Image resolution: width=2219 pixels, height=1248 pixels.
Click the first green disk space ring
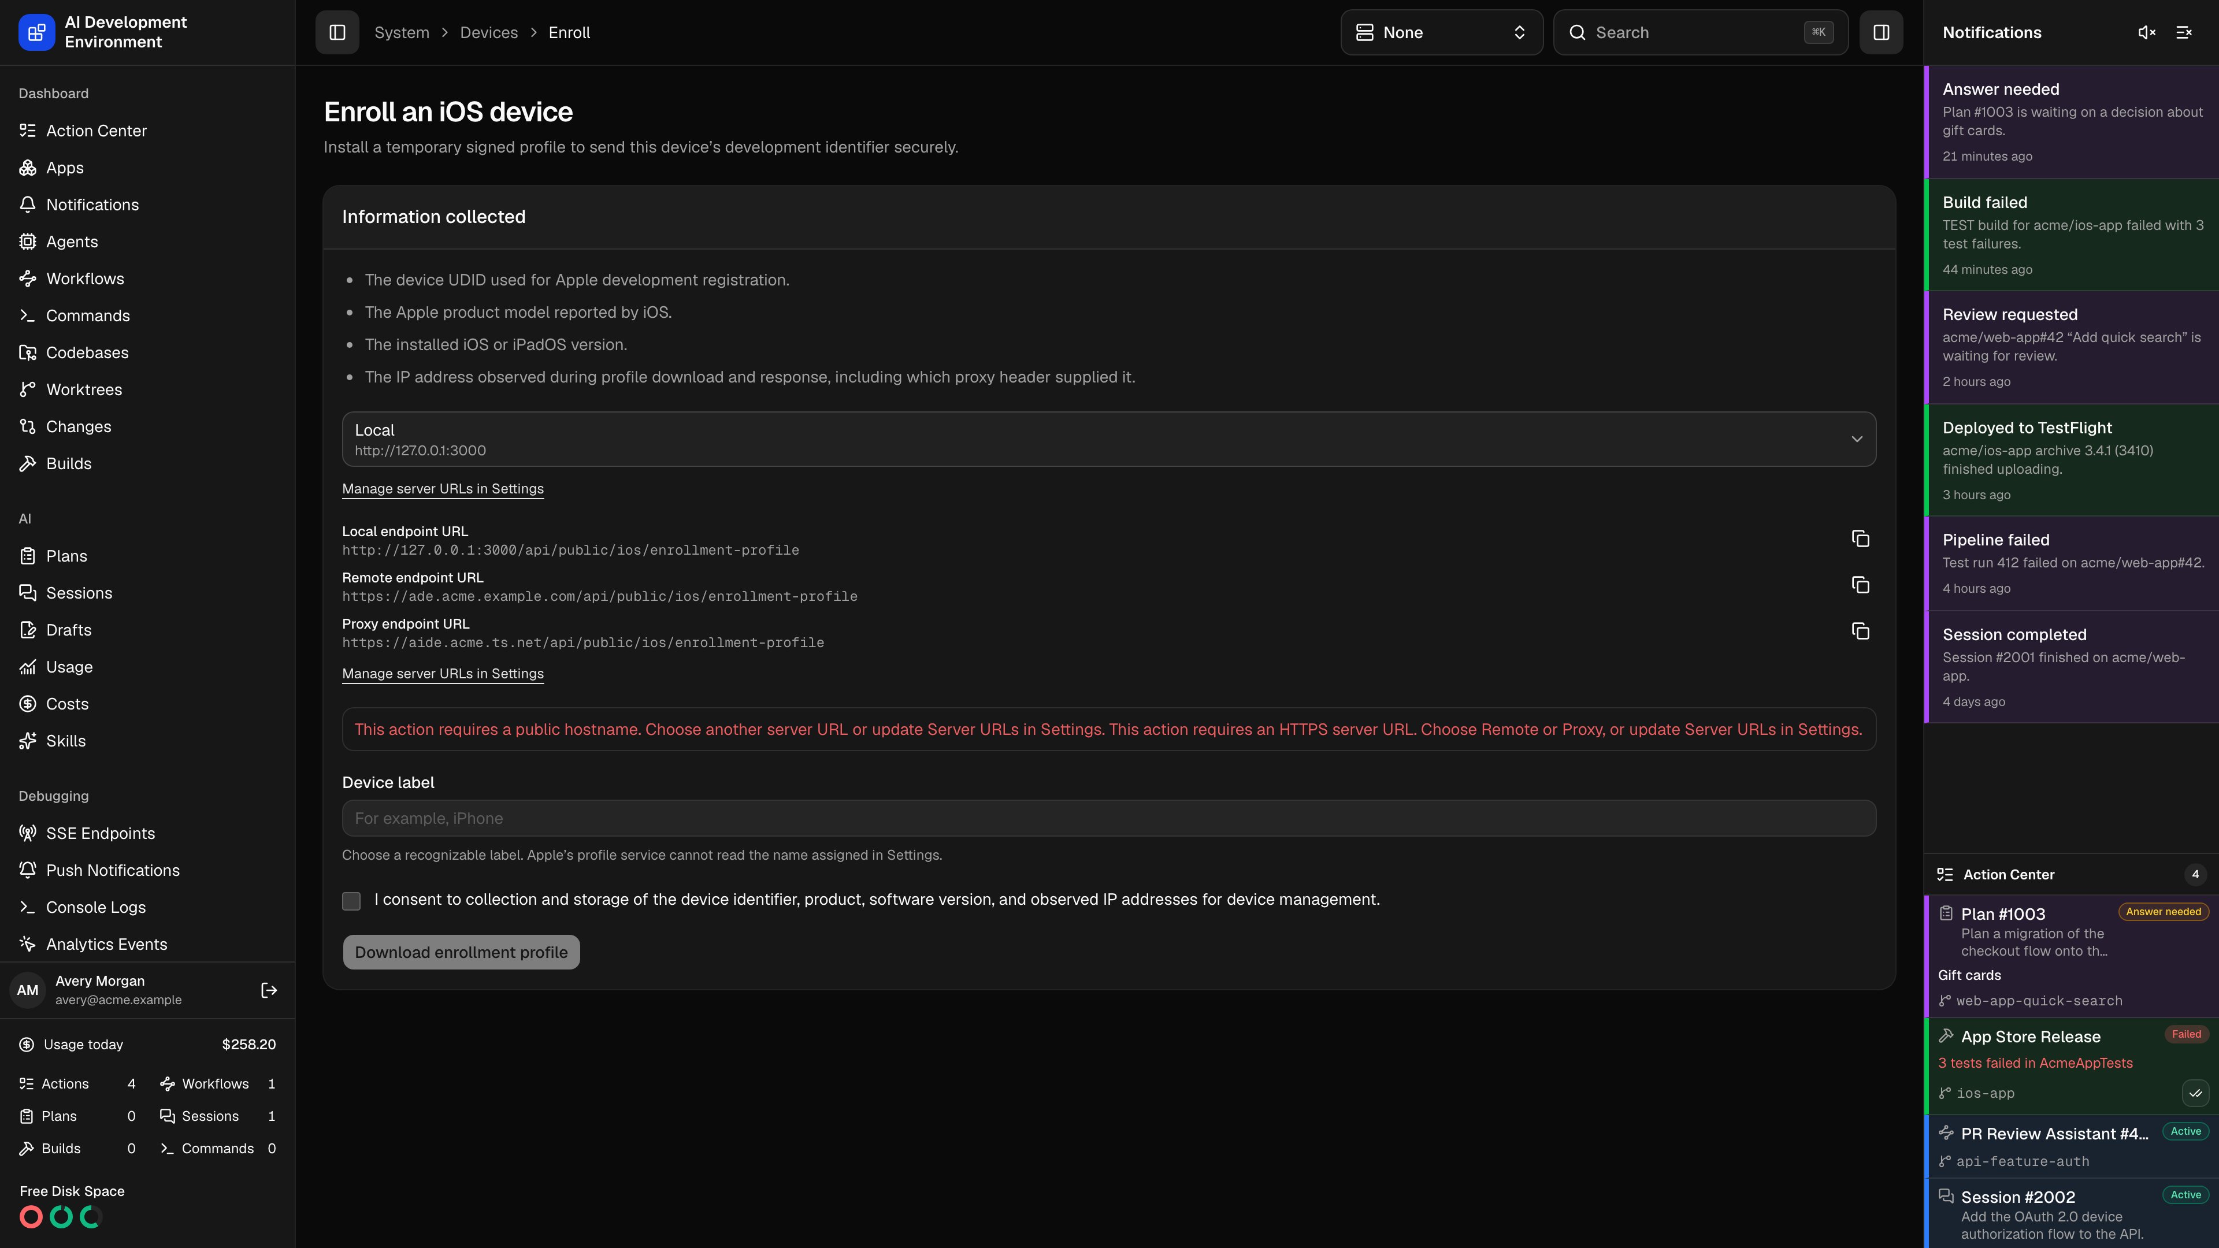61,1217
